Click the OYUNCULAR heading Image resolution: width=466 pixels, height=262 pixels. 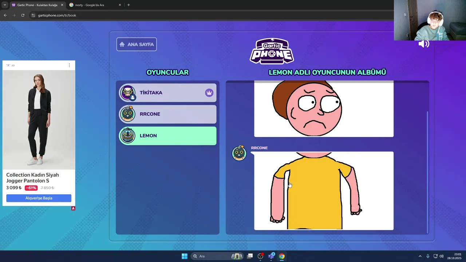[x=167, y=72]
